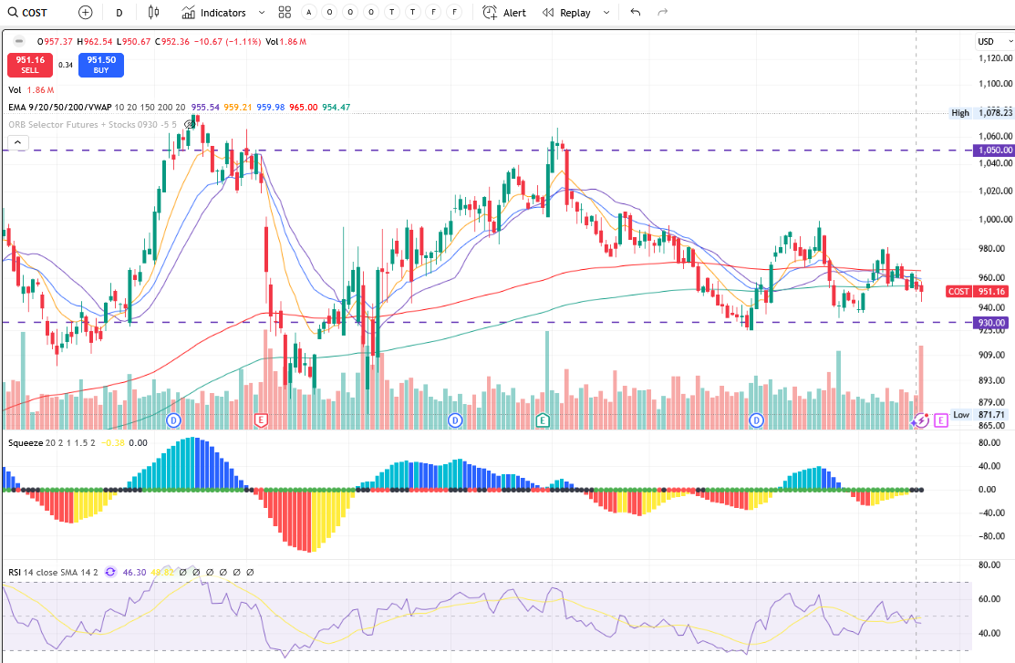The image size is (1015, 663).
Task: Toggle visibility of ORB Selector indicator
Action: tap(191, 124)
